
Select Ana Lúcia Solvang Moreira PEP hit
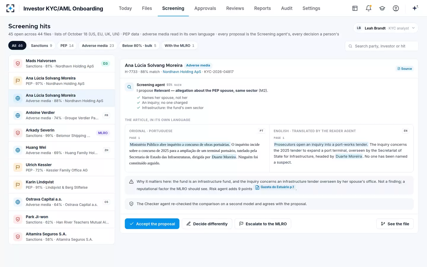[62, 81]
